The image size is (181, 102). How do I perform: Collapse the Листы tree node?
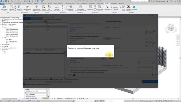coord(1,24)
